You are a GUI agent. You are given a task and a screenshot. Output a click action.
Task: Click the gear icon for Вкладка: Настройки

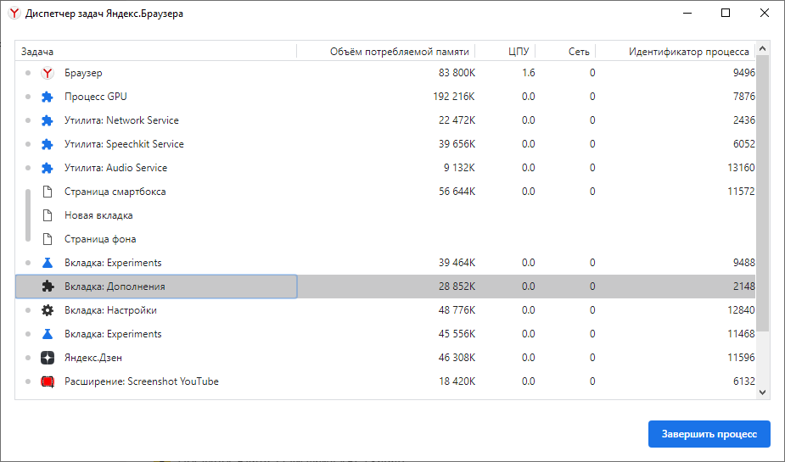[x=48, y=310]
